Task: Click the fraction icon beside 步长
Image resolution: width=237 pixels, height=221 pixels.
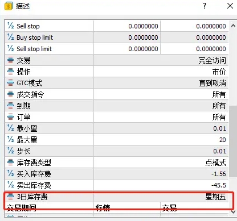Action: coord(11,151)
